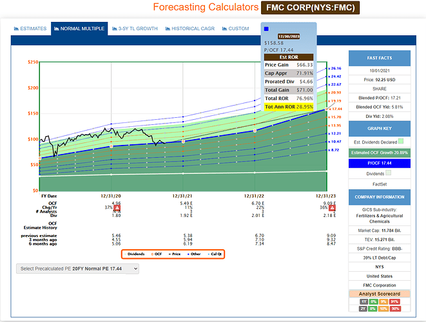This screenshot has width=426, height=322.
Task: Click the red warning icon under 12/31/23
Action: point(332,208)
